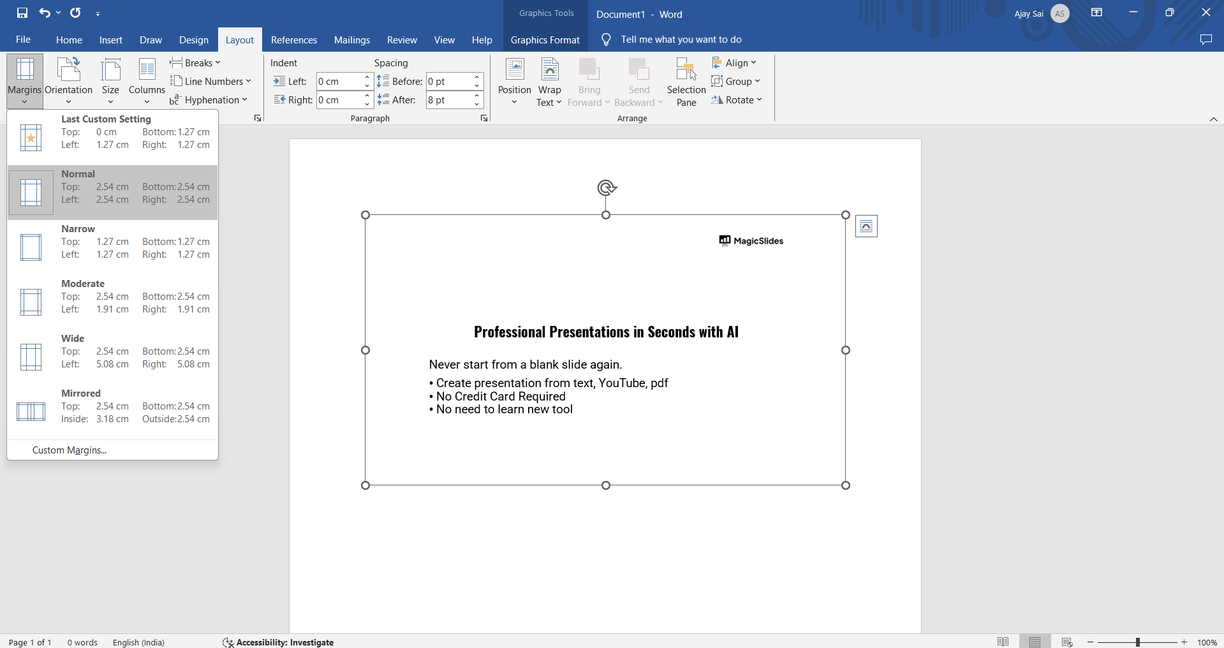Click the Layout Options icon beside the image
This screenshot has width=1224, height=648.
click(866, 226)
